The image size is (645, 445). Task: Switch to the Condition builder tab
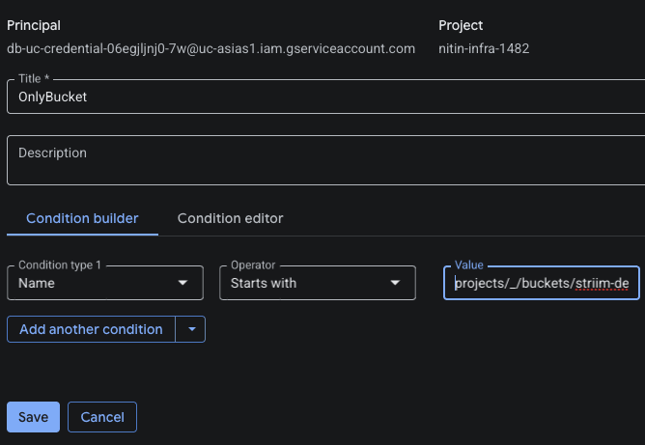82,218
